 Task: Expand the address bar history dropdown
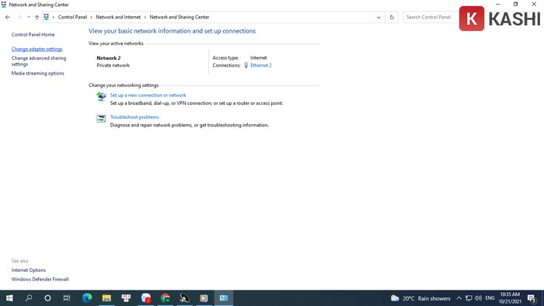tap(378, 17)
